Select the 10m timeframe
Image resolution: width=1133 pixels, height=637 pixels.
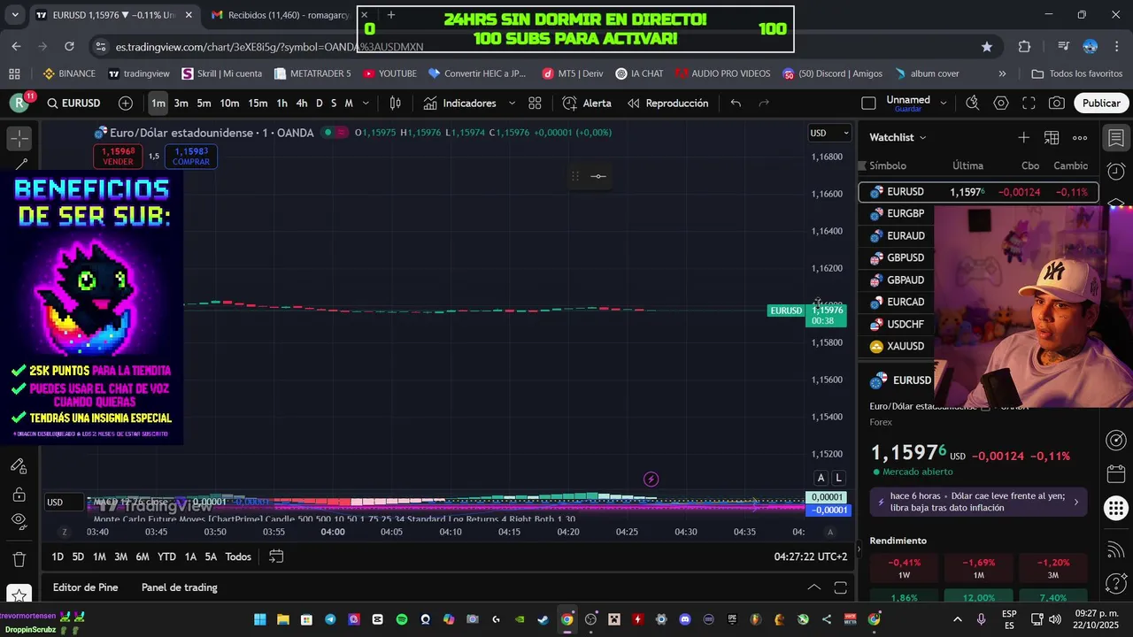pyautogui.click(x=229, y=104)
